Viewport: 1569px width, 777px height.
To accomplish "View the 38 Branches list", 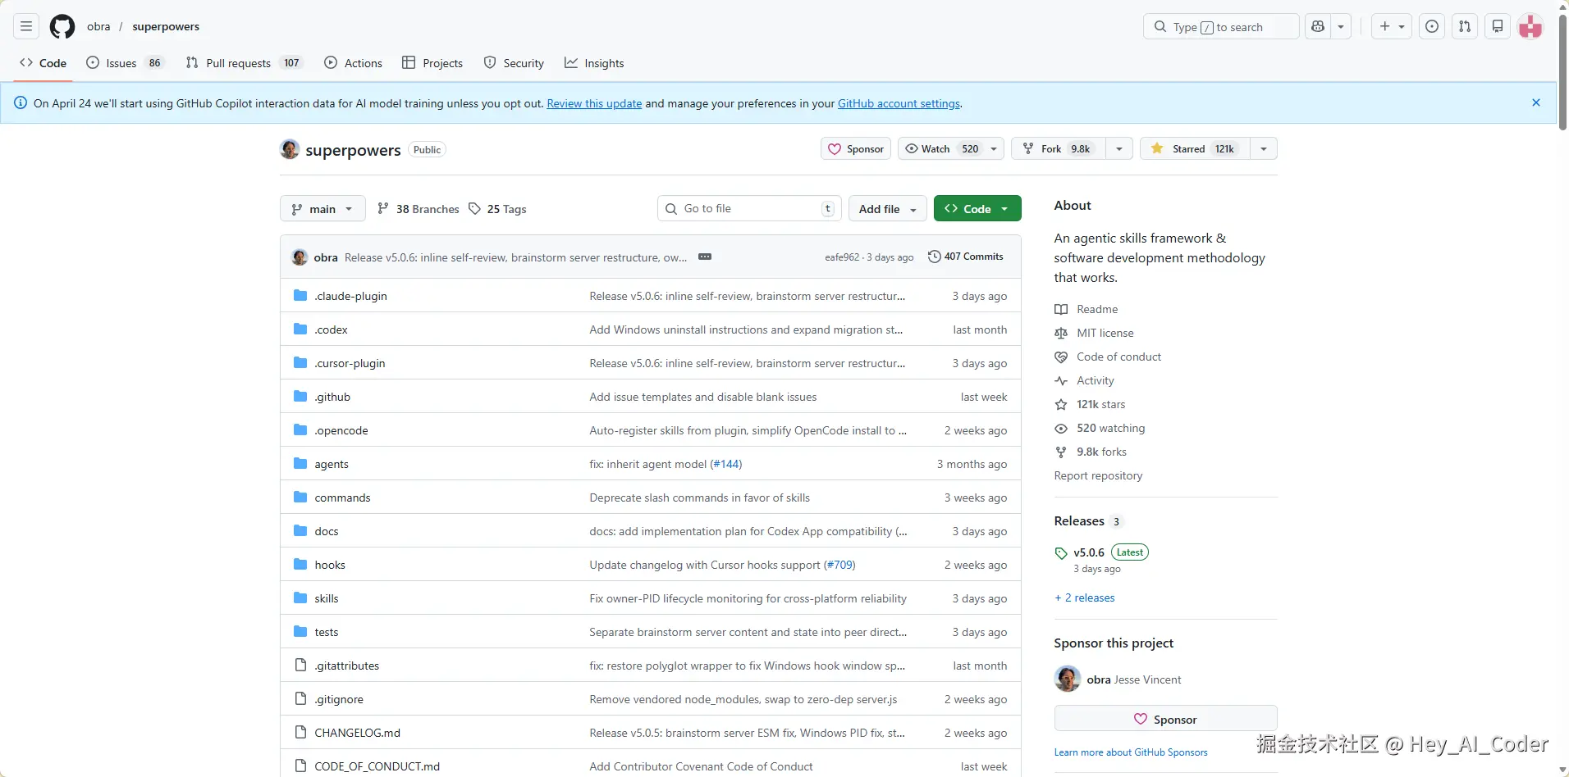I will (419, 209).
